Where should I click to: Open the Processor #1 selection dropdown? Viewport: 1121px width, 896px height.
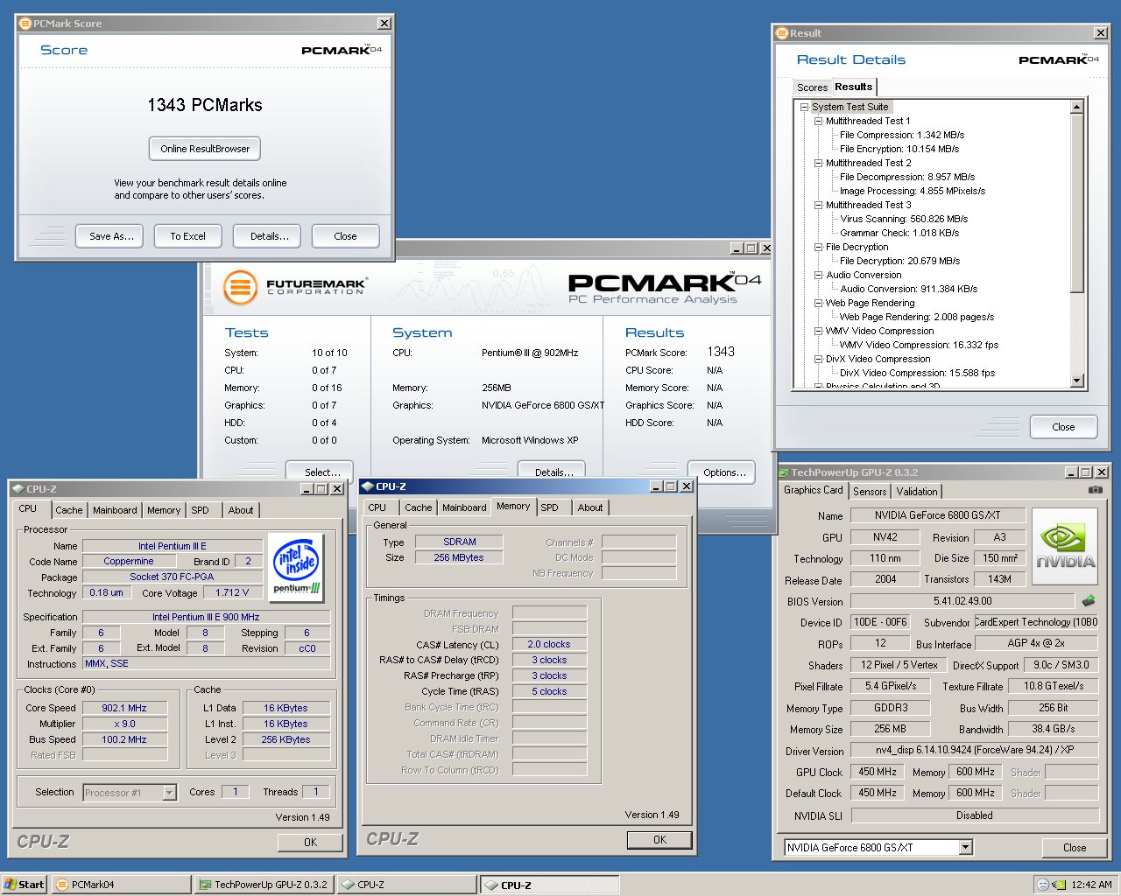(169, 793)
